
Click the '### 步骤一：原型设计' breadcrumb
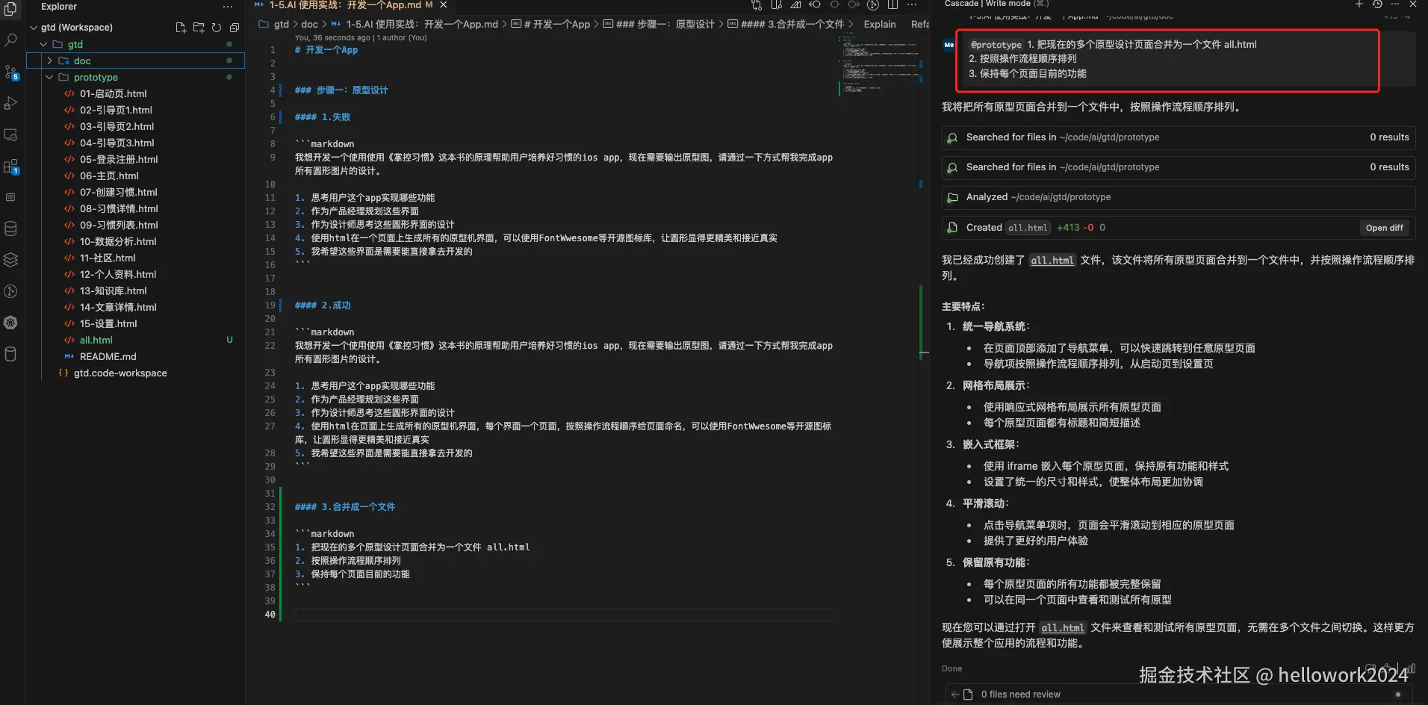coord(665,25)
